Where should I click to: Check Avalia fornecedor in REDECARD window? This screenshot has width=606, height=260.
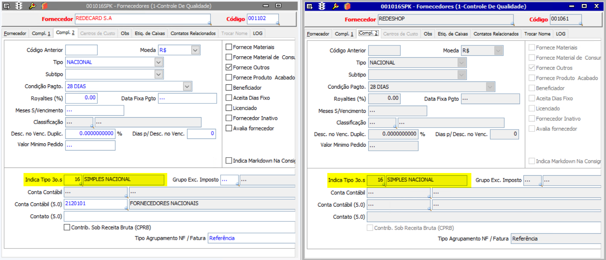pyautogui.click(x=229, y=128)
